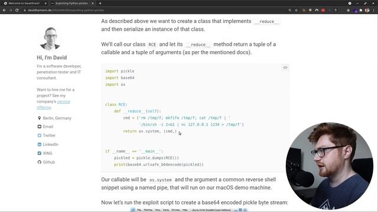Go back using browser back arrow

point(4,11)
